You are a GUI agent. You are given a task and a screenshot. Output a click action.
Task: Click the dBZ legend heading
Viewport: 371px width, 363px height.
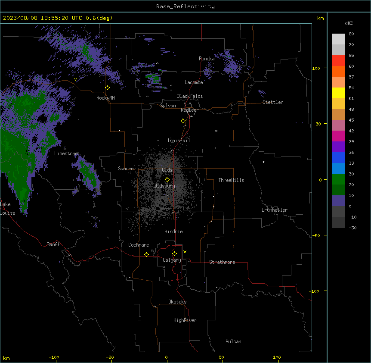point(349,23)
